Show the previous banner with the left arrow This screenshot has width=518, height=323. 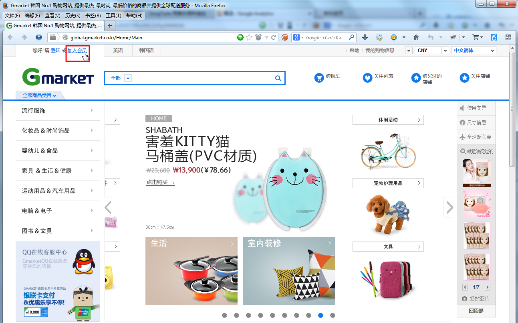[108, 207]
